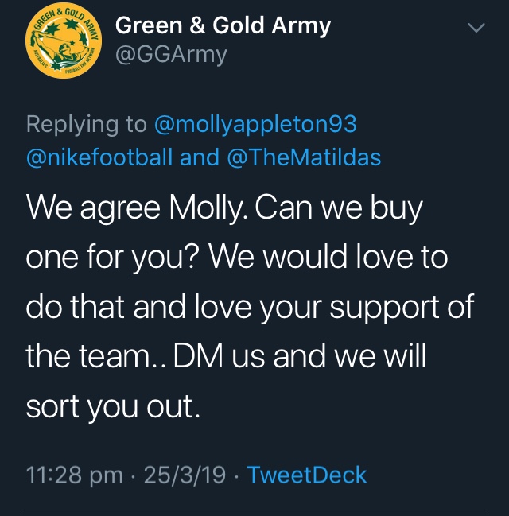
Task: Expand the tweet options chevron
Action: (x=476, y=29)
